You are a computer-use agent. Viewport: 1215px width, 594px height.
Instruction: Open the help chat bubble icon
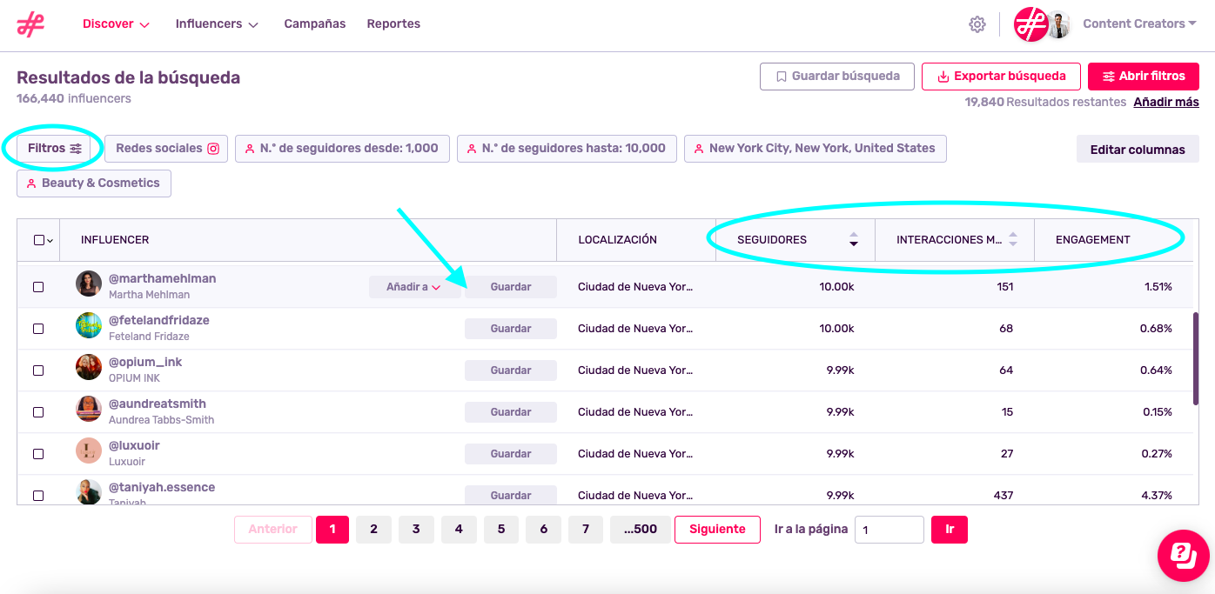coord(1183,554)
